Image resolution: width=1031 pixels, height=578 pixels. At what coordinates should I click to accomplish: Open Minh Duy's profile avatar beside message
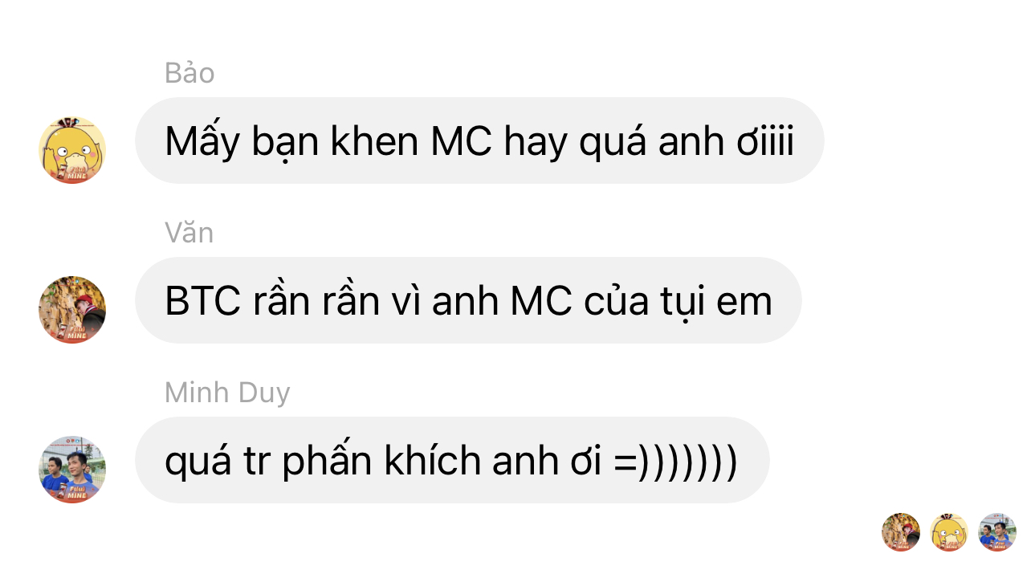click(x=72, y=470)
